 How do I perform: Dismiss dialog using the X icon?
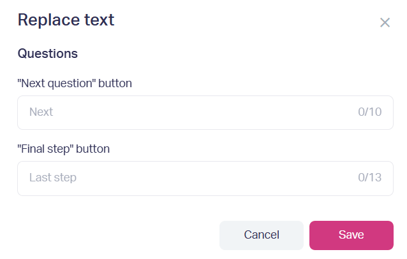click(x=385, y=22)
